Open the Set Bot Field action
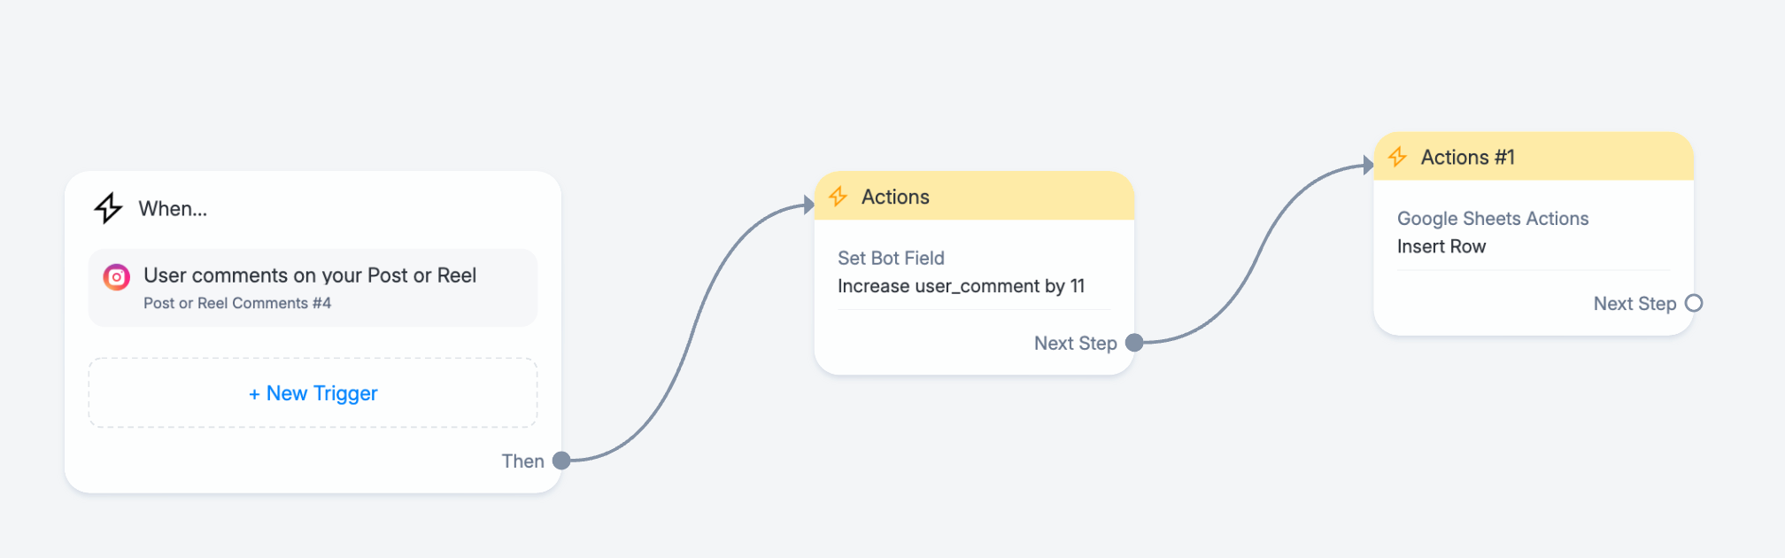 (x=891, y=258)
